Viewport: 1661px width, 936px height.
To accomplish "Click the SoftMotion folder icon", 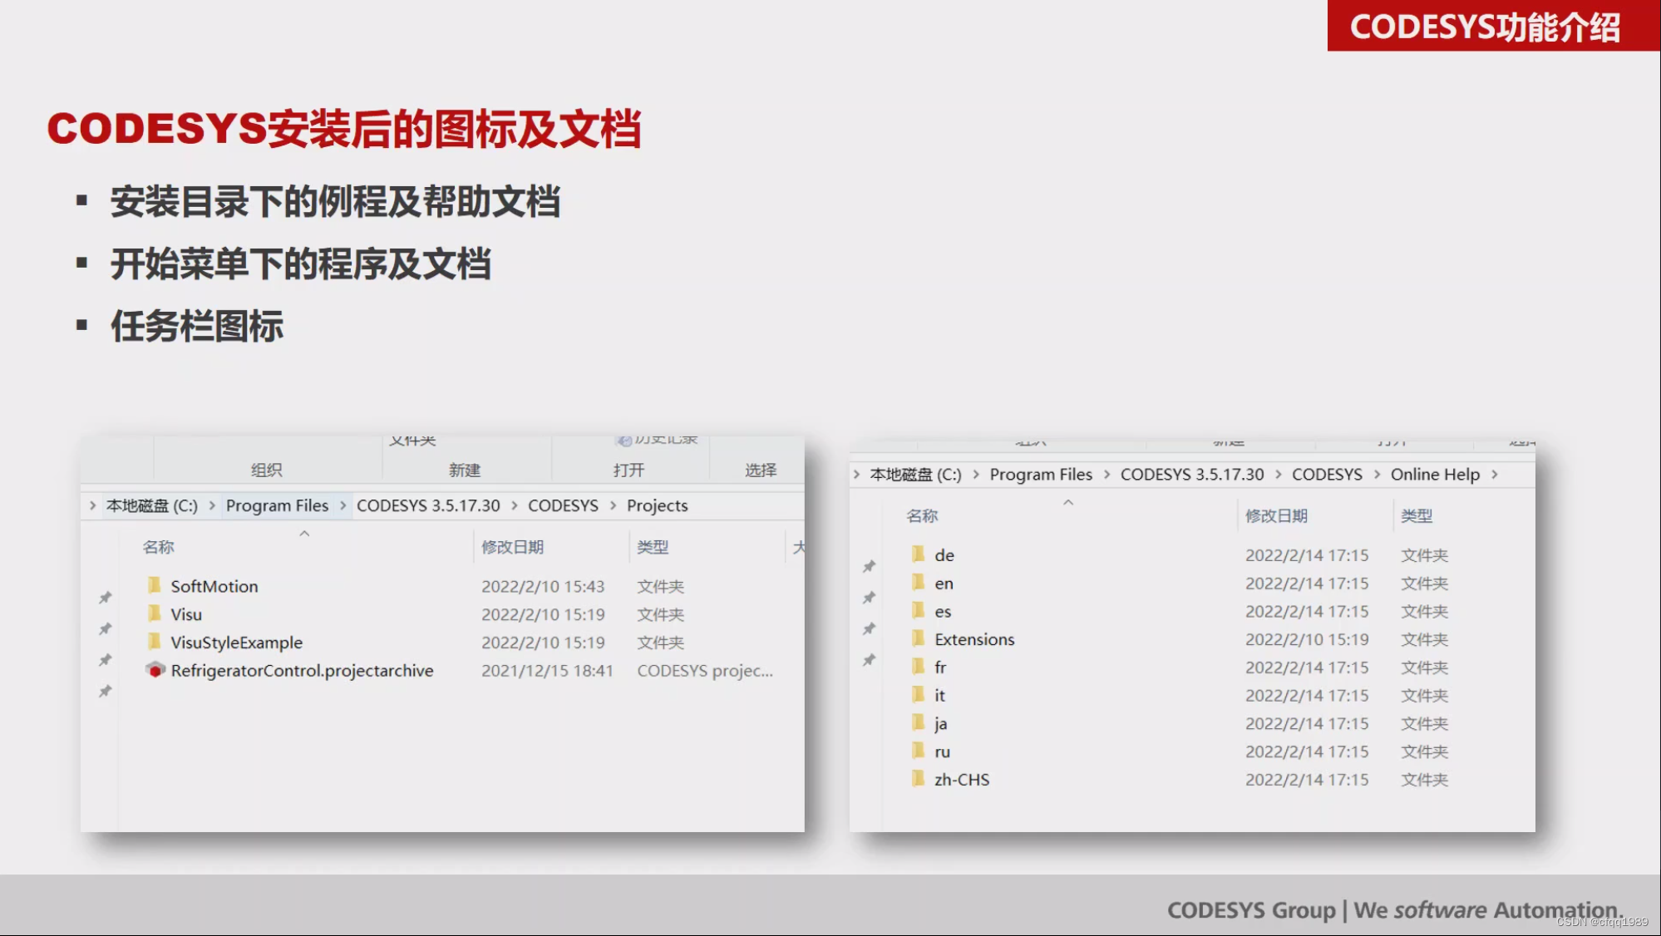I will click(155, 586).
